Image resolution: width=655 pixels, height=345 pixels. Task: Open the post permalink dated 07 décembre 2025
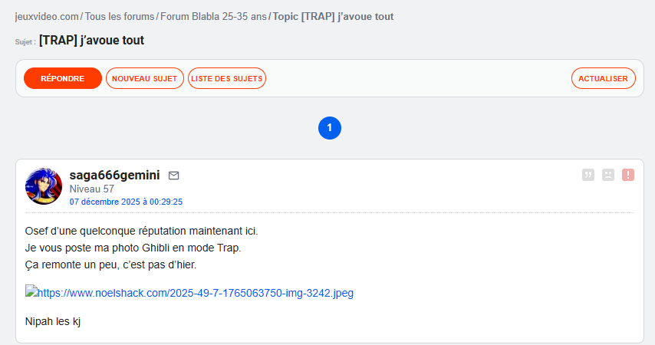(126, 202)
